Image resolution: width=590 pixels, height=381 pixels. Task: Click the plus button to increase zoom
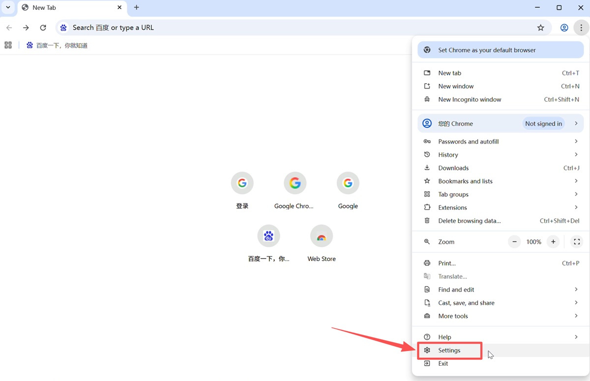(553, 242)
